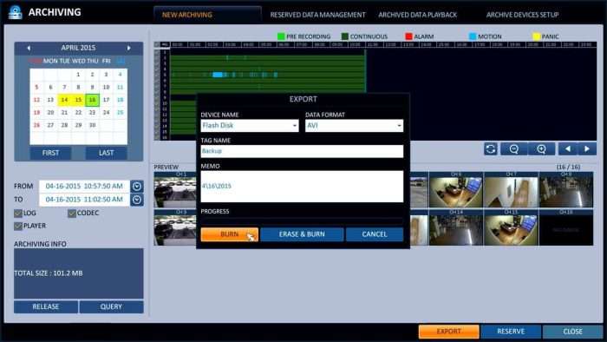
Task: Open the CH 7 preview thumbnail
Action: (x=511, y=190)
